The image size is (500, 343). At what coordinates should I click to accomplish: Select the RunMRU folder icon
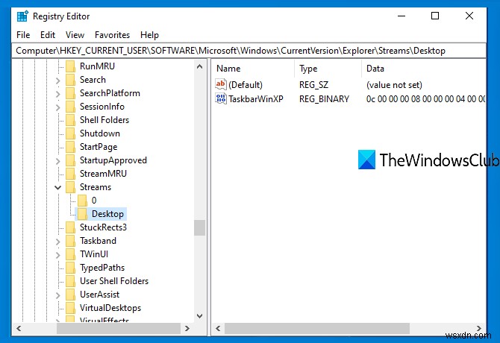click(70, 66)
